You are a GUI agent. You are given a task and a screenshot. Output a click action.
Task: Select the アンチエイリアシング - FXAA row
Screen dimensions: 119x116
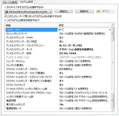coord(58,38)
